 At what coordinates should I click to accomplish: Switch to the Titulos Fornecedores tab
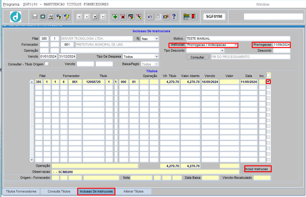click(21, 191)
